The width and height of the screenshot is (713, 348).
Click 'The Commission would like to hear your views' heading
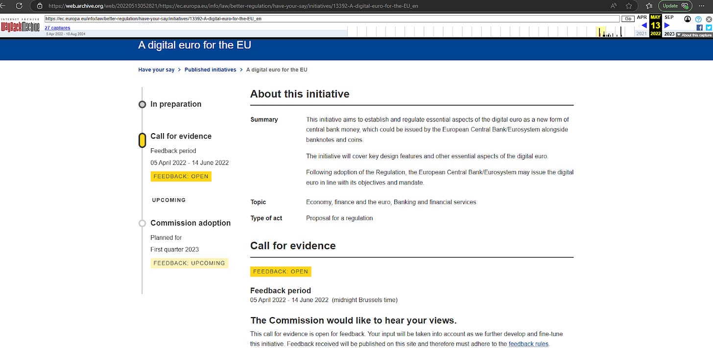pyautogui.click(x=354, y=321)
